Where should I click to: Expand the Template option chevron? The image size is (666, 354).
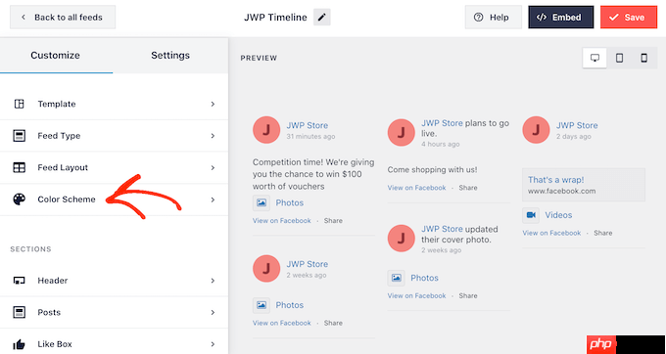[213, 104]
